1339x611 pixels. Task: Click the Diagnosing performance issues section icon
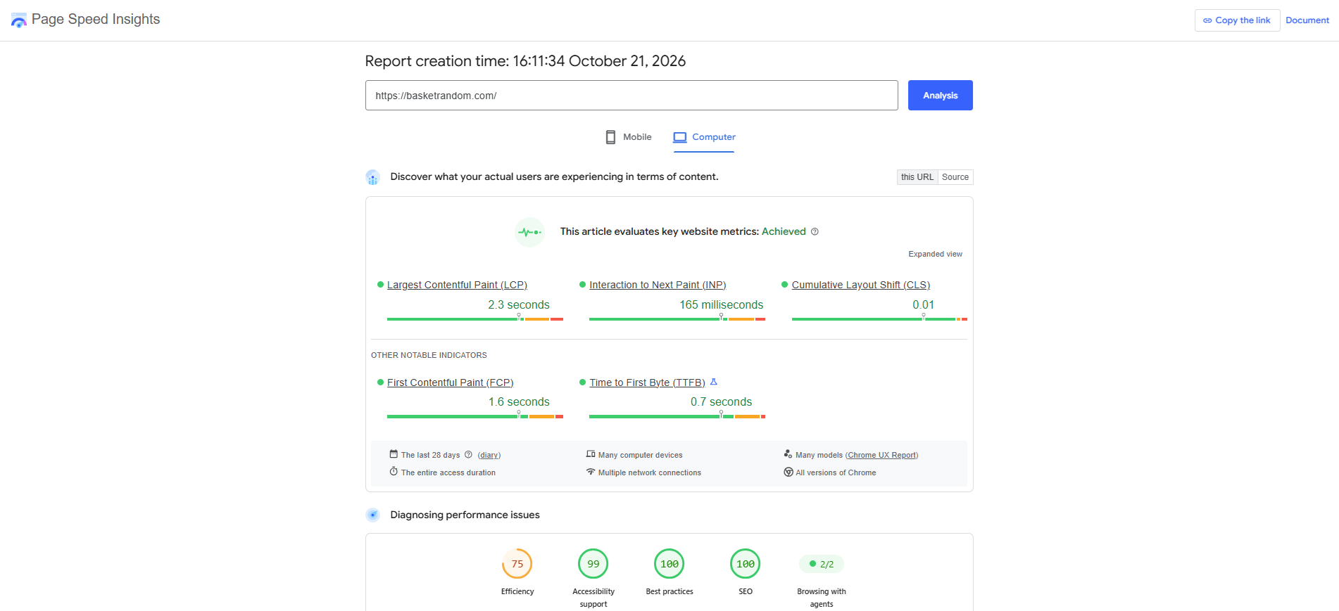click(x=372, y=515)
